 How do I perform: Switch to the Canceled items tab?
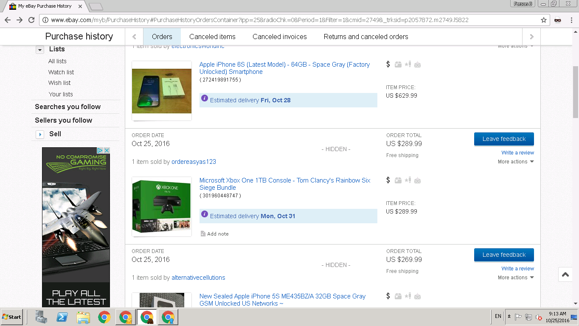tap(212, 37)
